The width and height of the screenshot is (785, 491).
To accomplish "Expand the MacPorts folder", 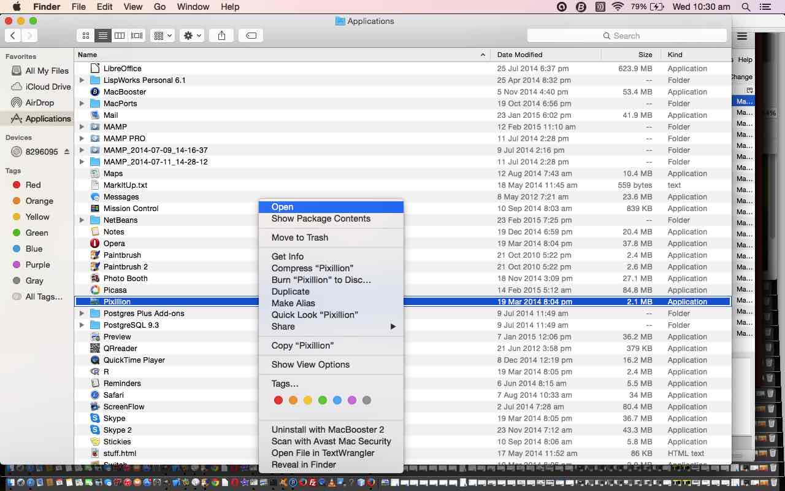I will click(x=82, y=103).
